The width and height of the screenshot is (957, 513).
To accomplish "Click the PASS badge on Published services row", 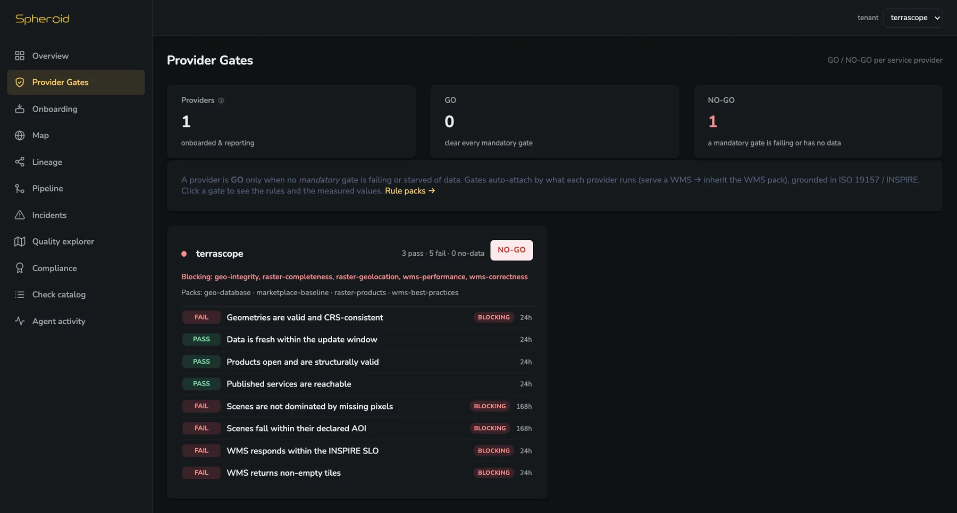I will [201, 384].
